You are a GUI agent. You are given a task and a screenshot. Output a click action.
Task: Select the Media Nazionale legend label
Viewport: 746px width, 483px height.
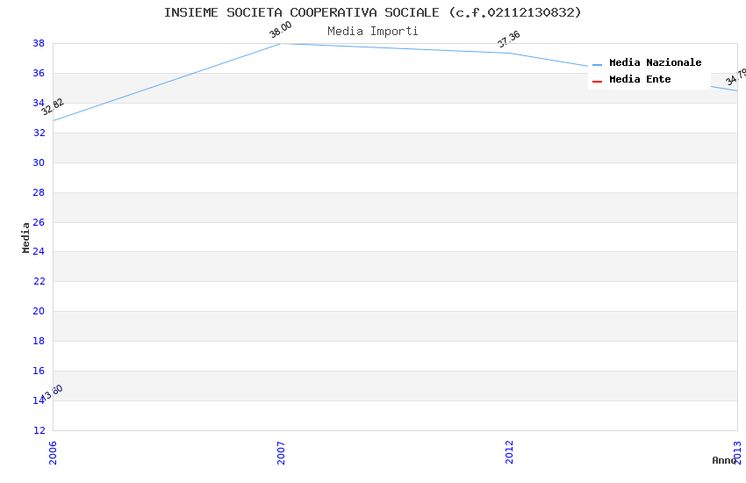[x=655, y=63]
